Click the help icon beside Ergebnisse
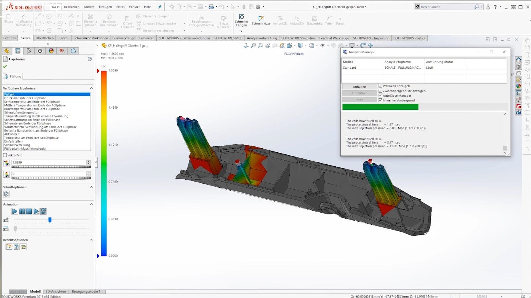Screen dimensions: 531x298 coord(90,59)
